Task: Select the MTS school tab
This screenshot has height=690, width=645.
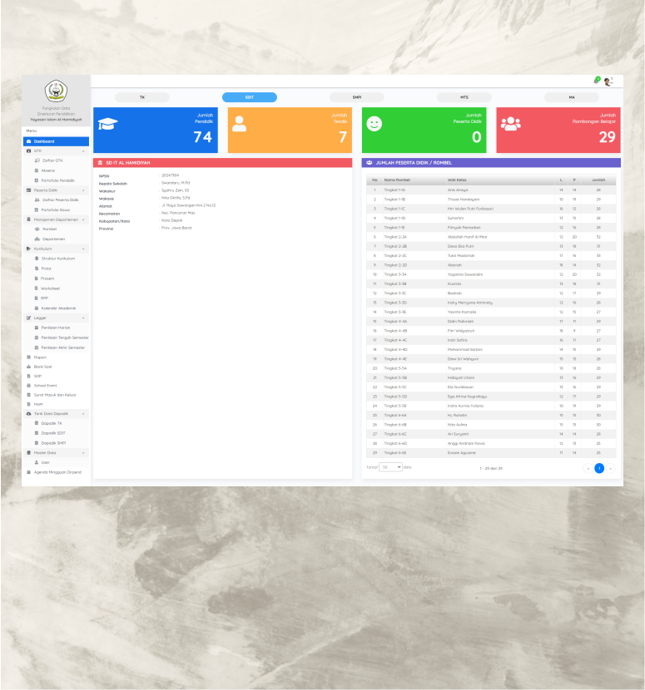Action: pyautogui.click(x=464, y=97)
